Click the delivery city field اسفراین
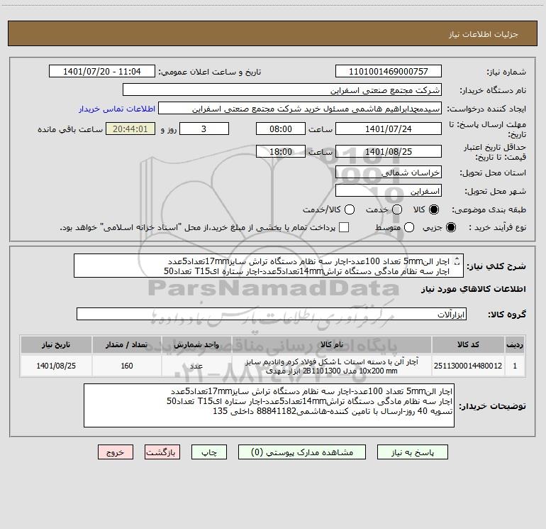 (x=389, y=191)
